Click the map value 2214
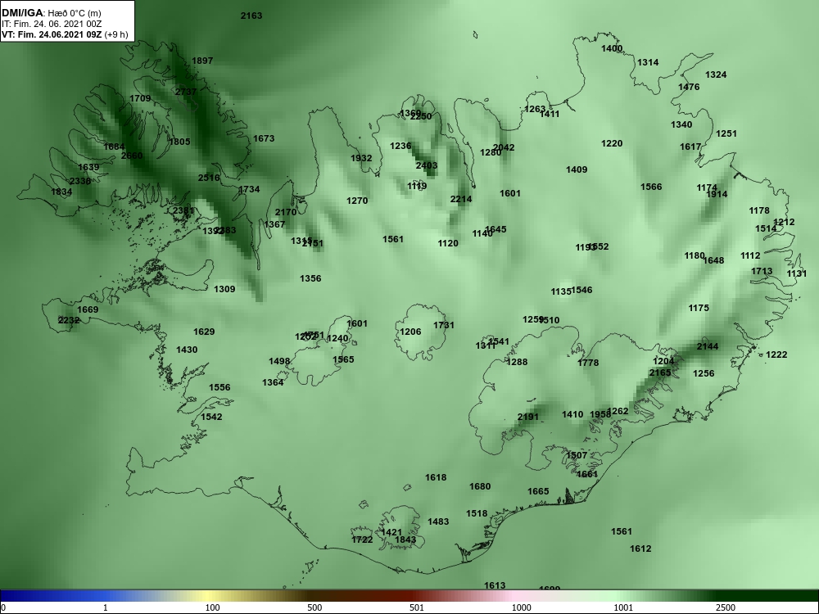This screenshot has width=819, height=614. [x=461, y=199]
